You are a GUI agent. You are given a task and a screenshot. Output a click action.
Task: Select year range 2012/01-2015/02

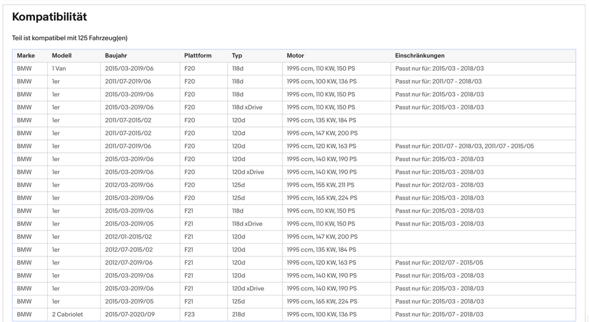[128, 236]
